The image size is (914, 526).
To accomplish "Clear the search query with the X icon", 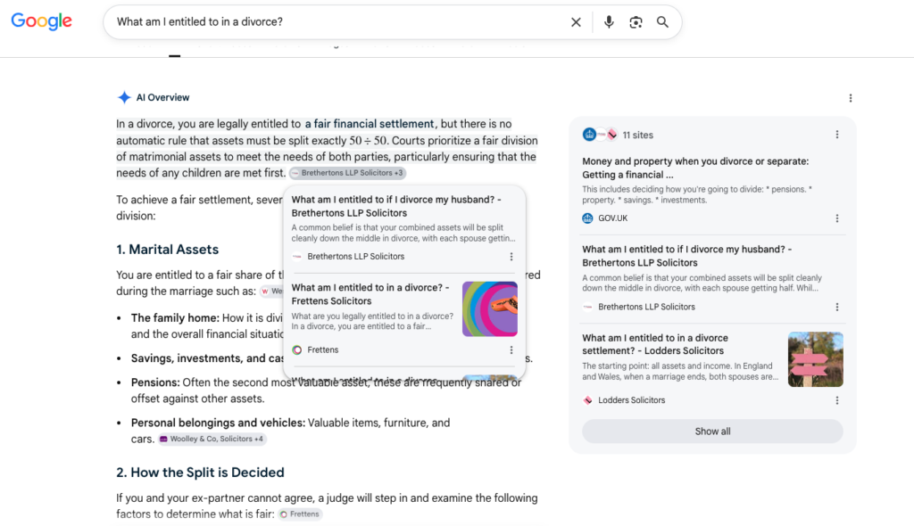I will point(576,22).
